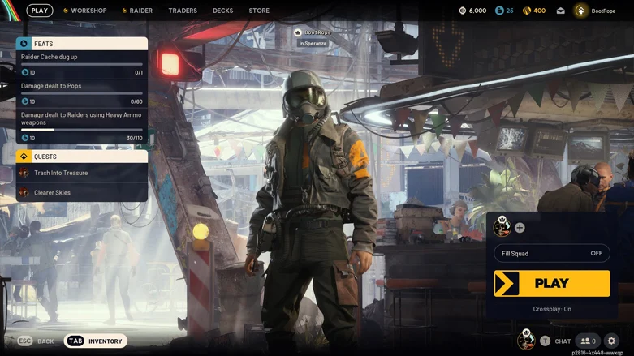
Task: Open the mail inbox envelope icon
Action: (560, 11)
